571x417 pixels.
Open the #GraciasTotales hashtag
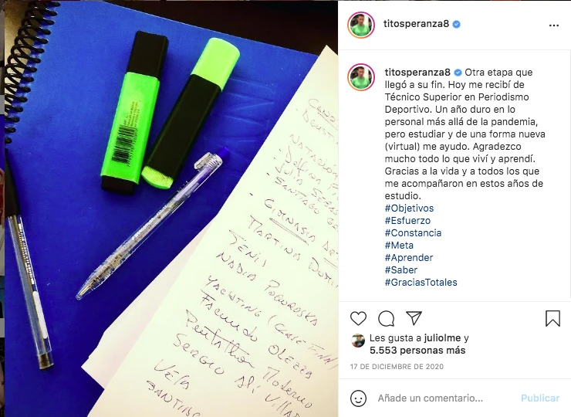tap(421, 283)
